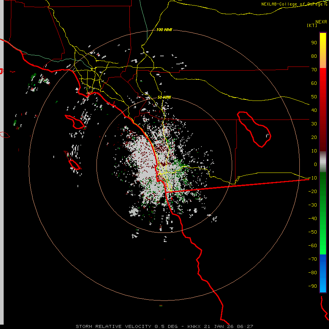Click the Storm Relative Velocity caption text
The height and width of the screenshot is (329, 329).
click(164, 326)
